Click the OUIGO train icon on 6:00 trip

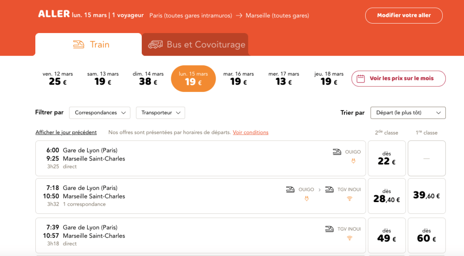tap(337, 152)
